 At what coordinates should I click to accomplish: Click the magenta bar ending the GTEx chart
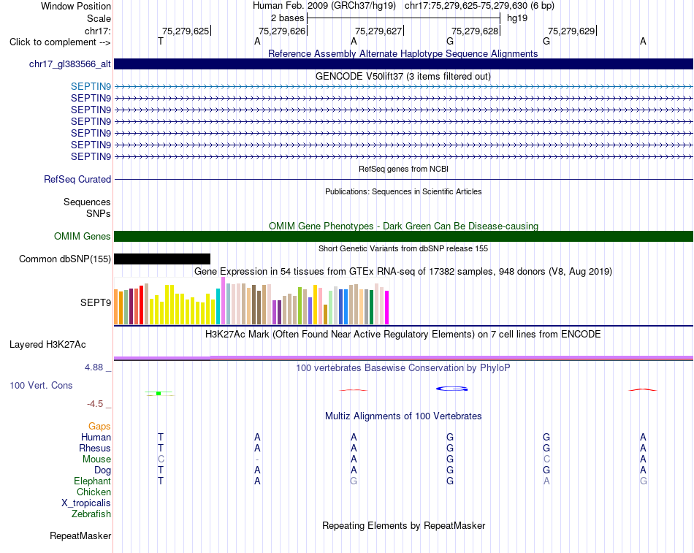coord(387,308)
